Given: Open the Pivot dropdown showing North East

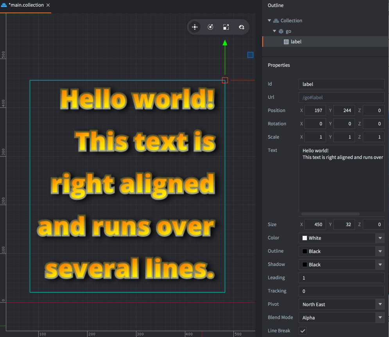Looking at the screenshot, I should pos(380,304).
